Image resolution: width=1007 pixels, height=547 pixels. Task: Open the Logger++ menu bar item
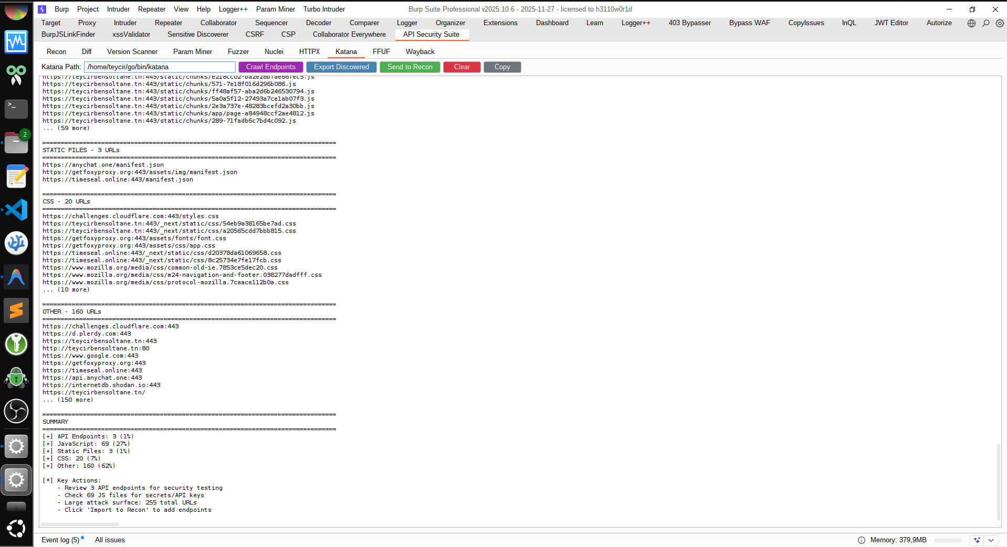233,9
